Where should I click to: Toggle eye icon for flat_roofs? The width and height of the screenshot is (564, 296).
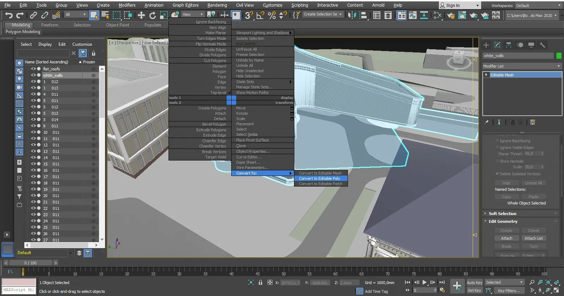click(33, 69)
